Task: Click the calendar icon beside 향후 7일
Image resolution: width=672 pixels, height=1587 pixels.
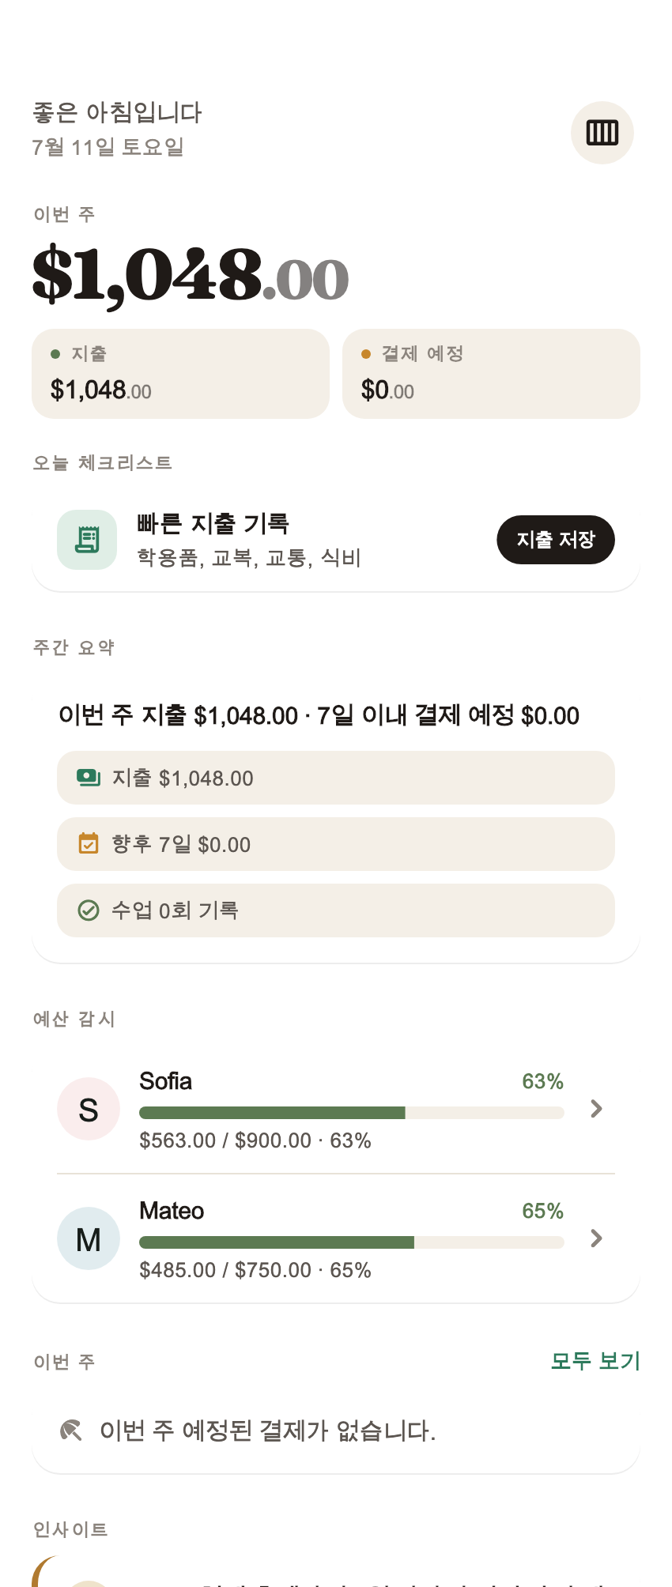Action: [89, 843]
